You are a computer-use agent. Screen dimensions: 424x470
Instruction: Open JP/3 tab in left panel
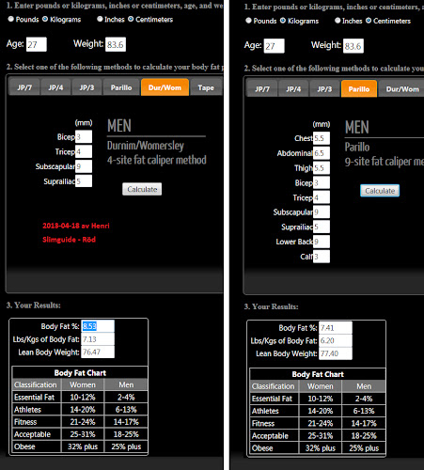pyautogui.click(x=86, y=87)
